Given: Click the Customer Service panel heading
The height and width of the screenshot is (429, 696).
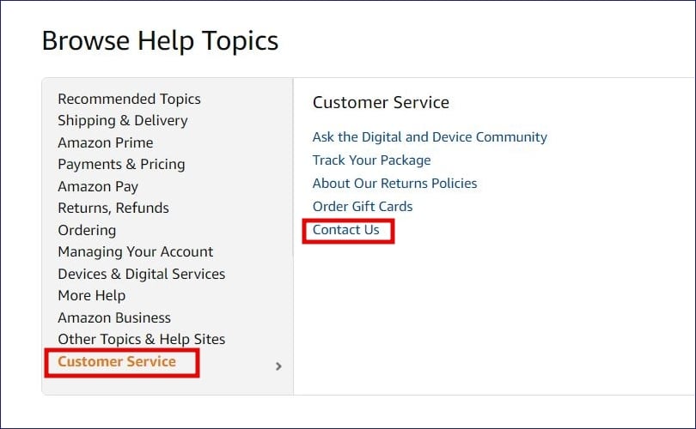Looking at the screenshot, I should pos(381,103).
